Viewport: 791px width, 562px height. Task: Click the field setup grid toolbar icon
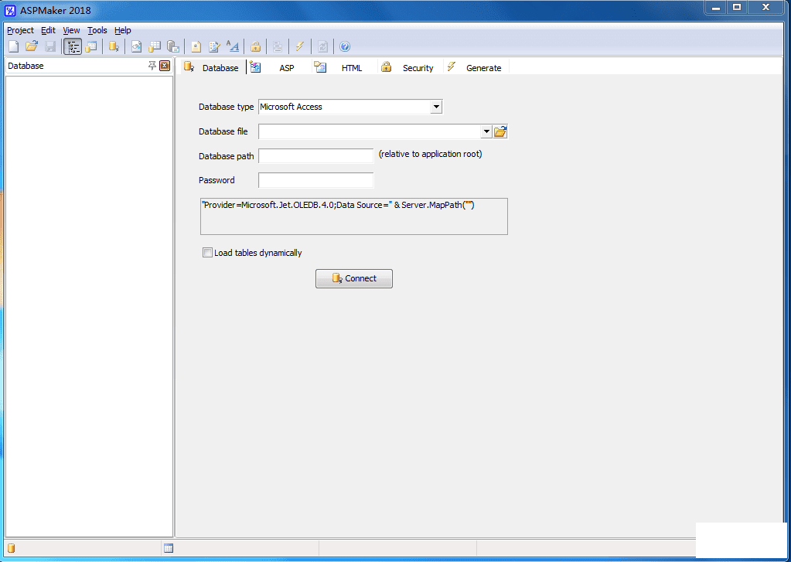(x=155, y=47)
